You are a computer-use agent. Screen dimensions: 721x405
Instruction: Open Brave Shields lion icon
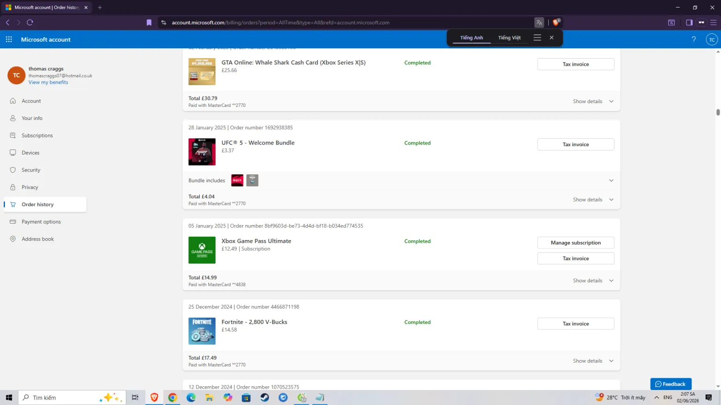(556, 22)
